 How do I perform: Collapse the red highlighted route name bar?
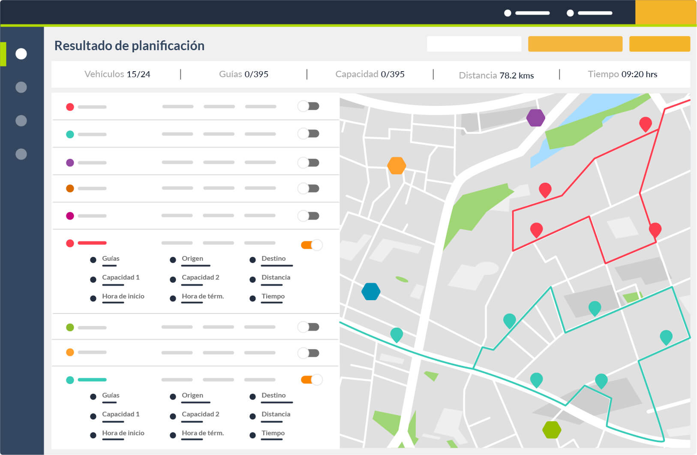point(92,243)
